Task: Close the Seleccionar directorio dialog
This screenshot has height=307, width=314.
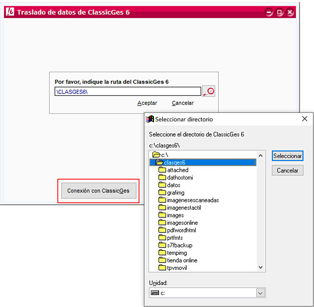Action: pyautogui.click(x=304, y=119)
